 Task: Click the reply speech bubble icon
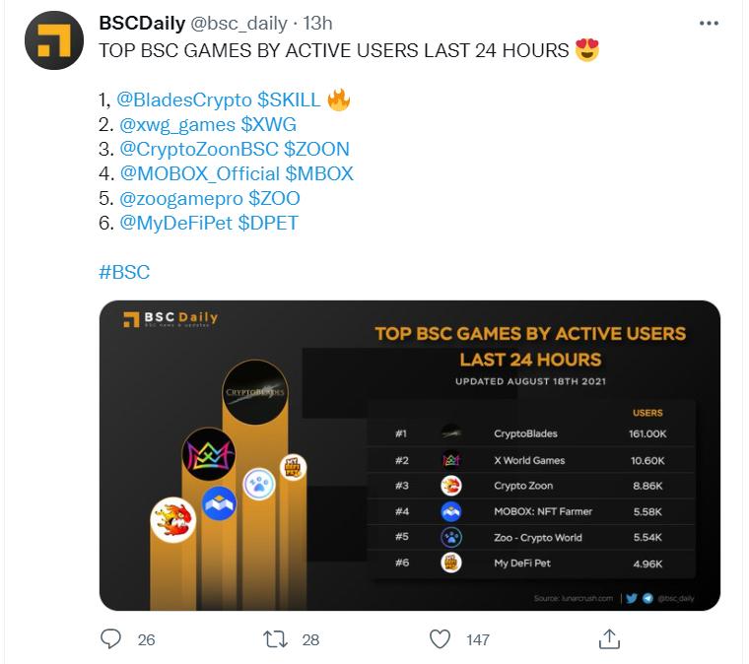tap(111, 639)
